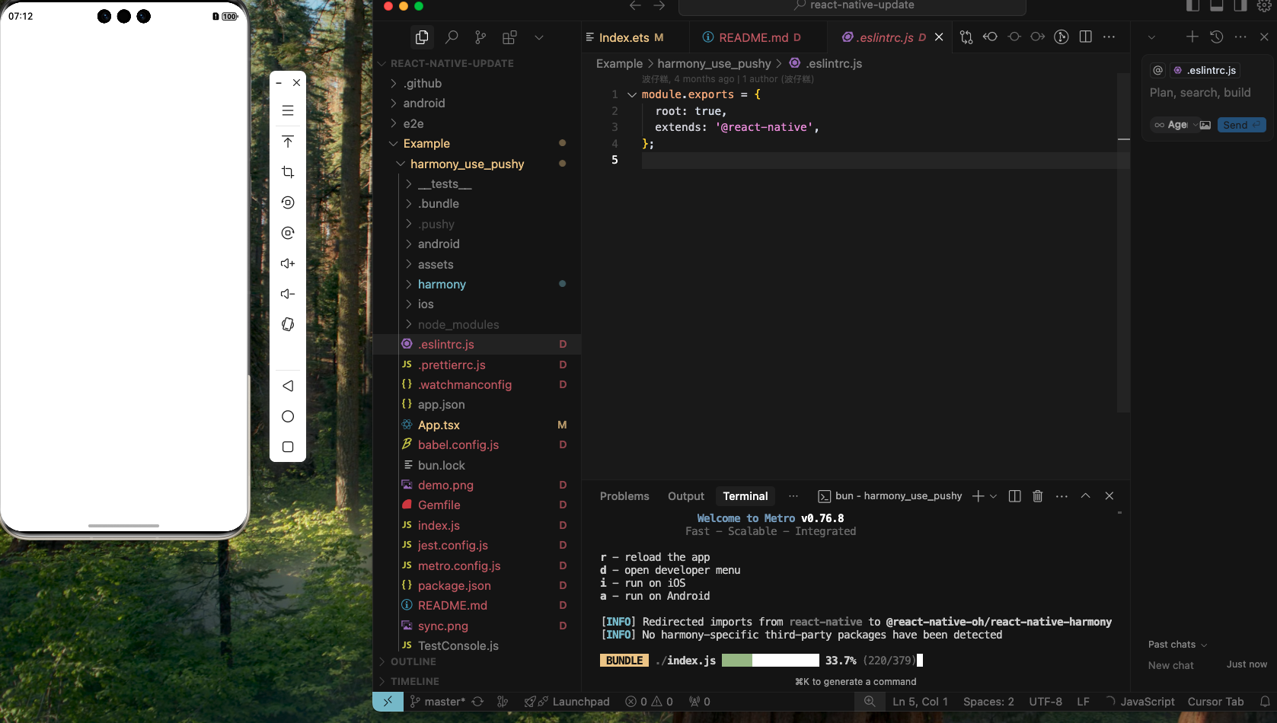Image resolution: width=1277 pixels, height=723 pixels.
Task: Switch to the Problems panel tab
Action: pos(624,495)
